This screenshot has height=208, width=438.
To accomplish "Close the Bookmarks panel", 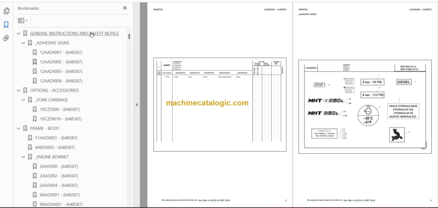I will tap(125, 8).
